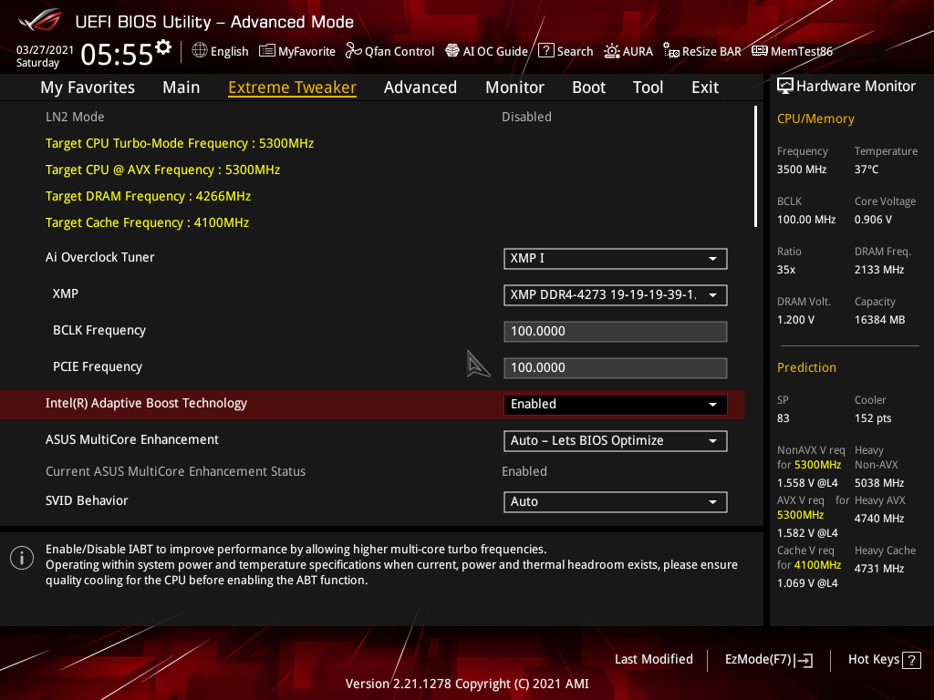Open the Search function label
The image size is (934, 700).
click(x=575, y=51)
